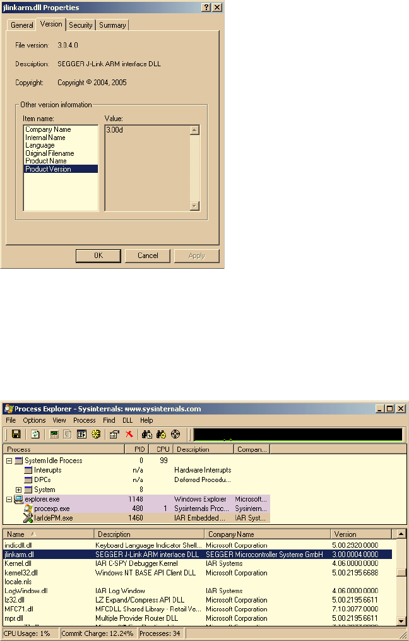Click the first binoculars Find icon

point(147,434)
